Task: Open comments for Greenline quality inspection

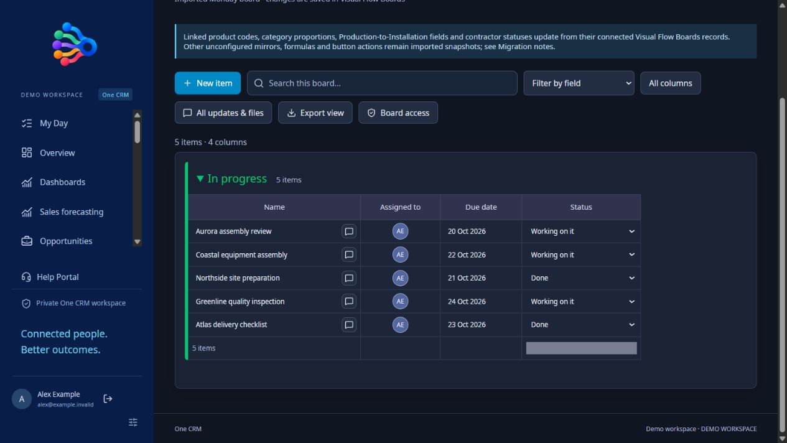Action: [x=349, y=301]
